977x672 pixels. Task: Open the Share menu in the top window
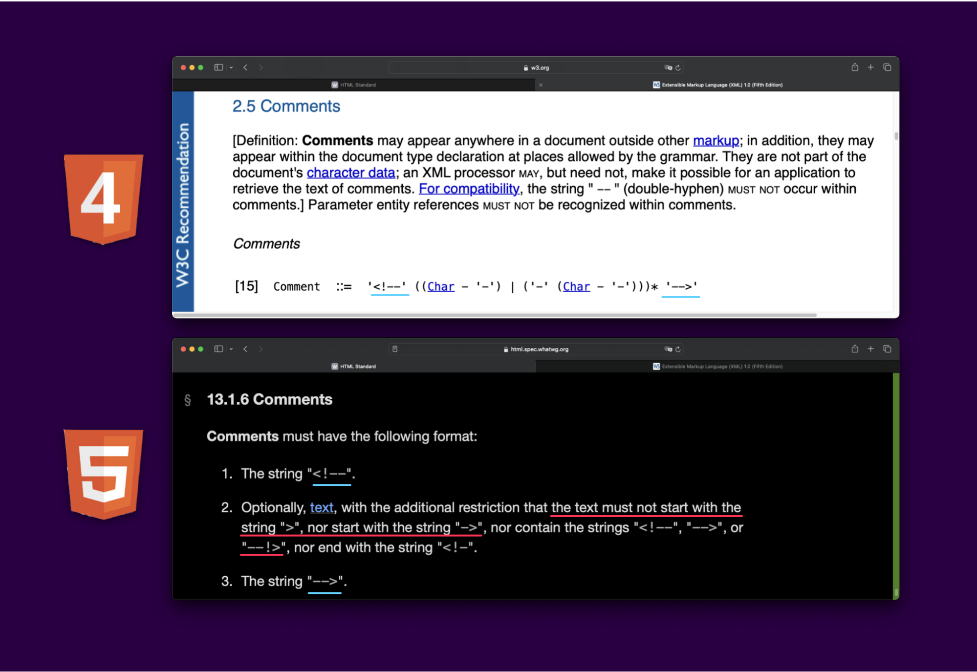[x=854, y=67]
